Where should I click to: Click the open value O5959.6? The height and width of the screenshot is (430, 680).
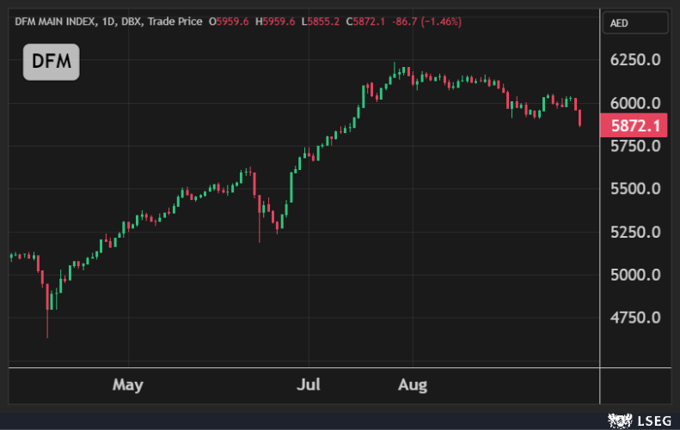pos(229,21)
